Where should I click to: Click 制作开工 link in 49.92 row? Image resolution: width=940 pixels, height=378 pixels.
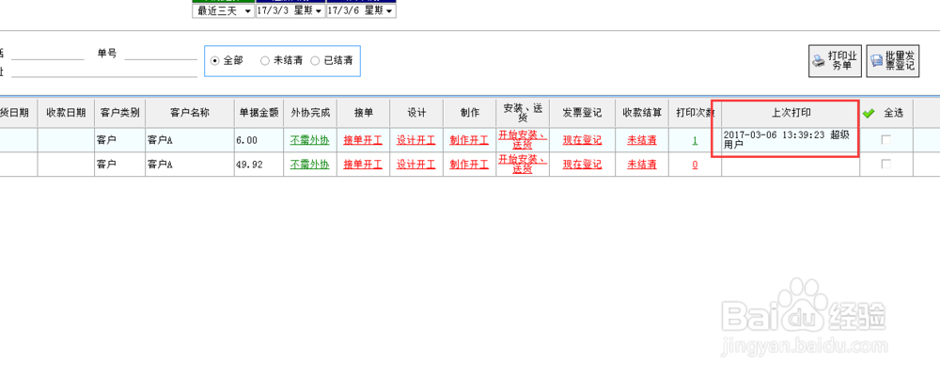coord(469,165)
